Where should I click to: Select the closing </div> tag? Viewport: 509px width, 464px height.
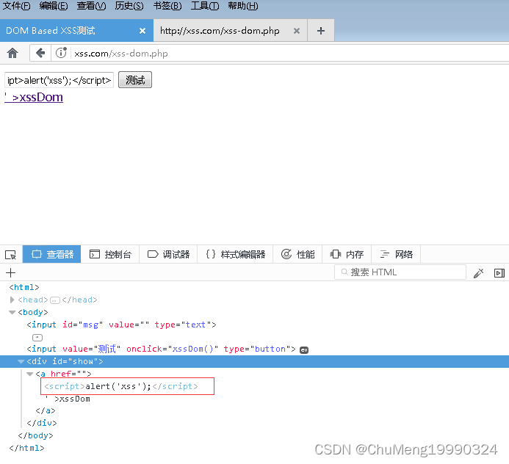(x=42, y=423)
